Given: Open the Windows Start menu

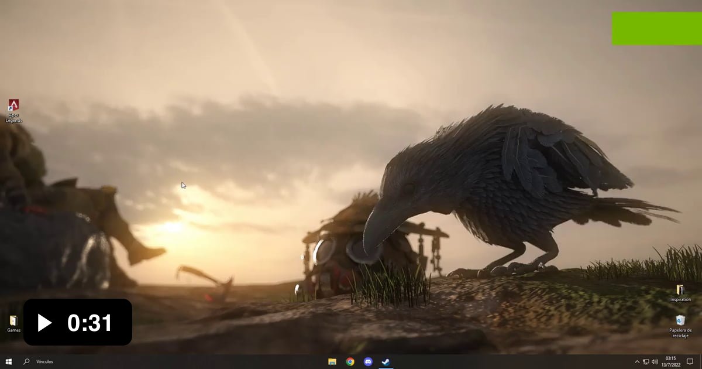Looking at the screenshot, I should [8, 361].
